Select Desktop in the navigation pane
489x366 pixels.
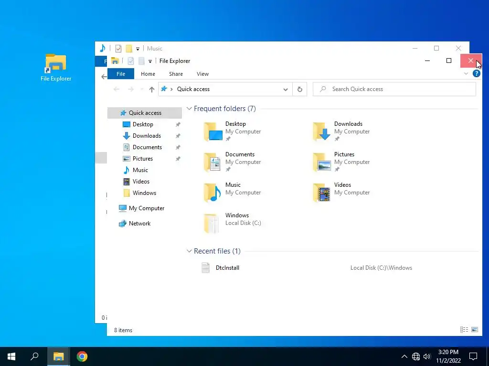(x=142, y=124)
